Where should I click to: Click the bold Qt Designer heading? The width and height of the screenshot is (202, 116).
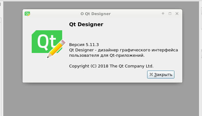coord(86,24)
